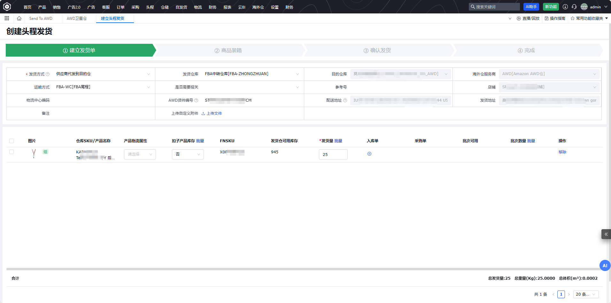
Task: Open the apps grid menu icon
Action: click(x=7, y=19)
